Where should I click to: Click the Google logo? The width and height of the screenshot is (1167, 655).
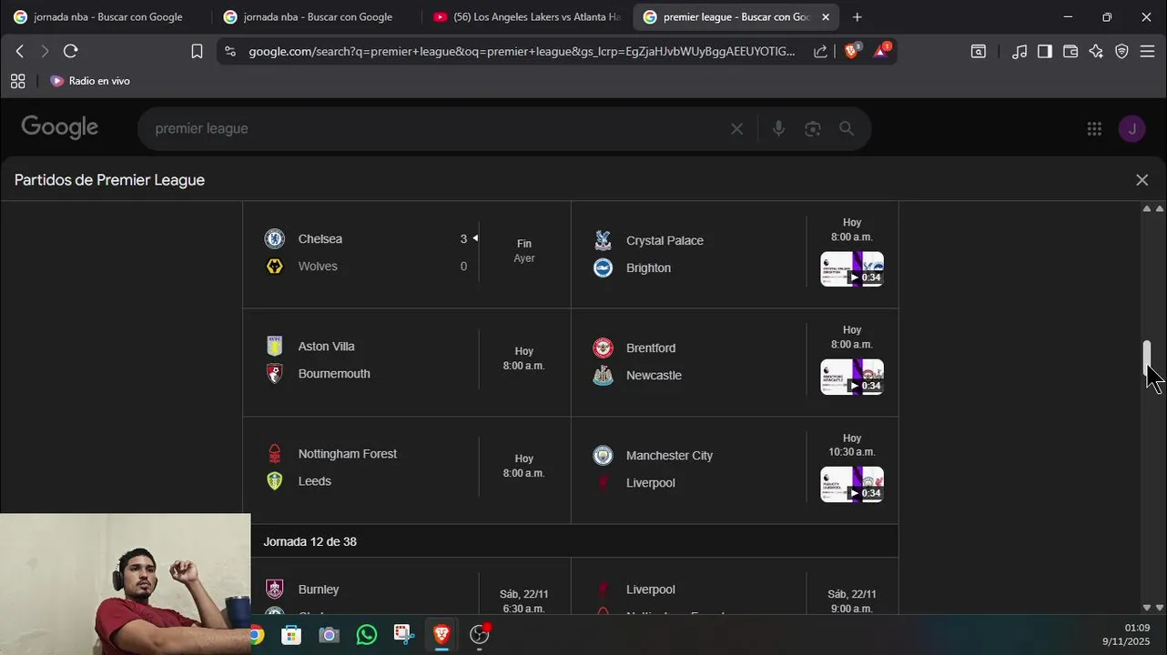pos(60,127)
